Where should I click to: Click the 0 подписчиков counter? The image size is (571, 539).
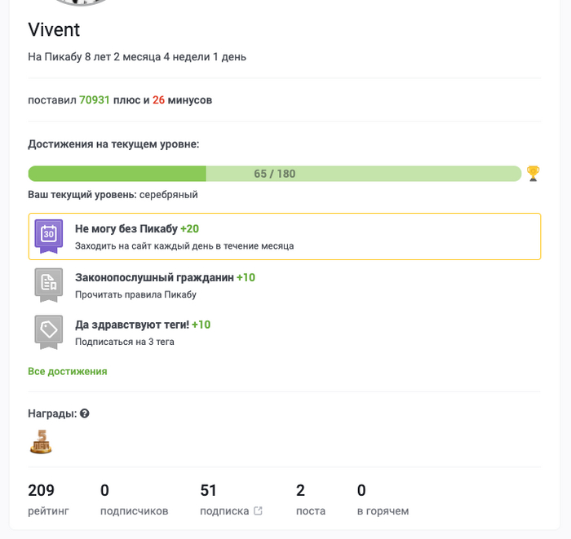click(x=134, y=499)
